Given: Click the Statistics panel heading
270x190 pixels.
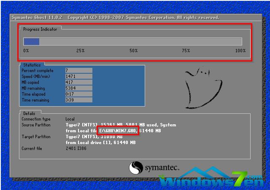Looking at the screenshot, I should pyautogui.click(x=32, y=65).
